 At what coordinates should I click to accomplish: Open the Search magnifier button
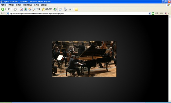[37, 9]
